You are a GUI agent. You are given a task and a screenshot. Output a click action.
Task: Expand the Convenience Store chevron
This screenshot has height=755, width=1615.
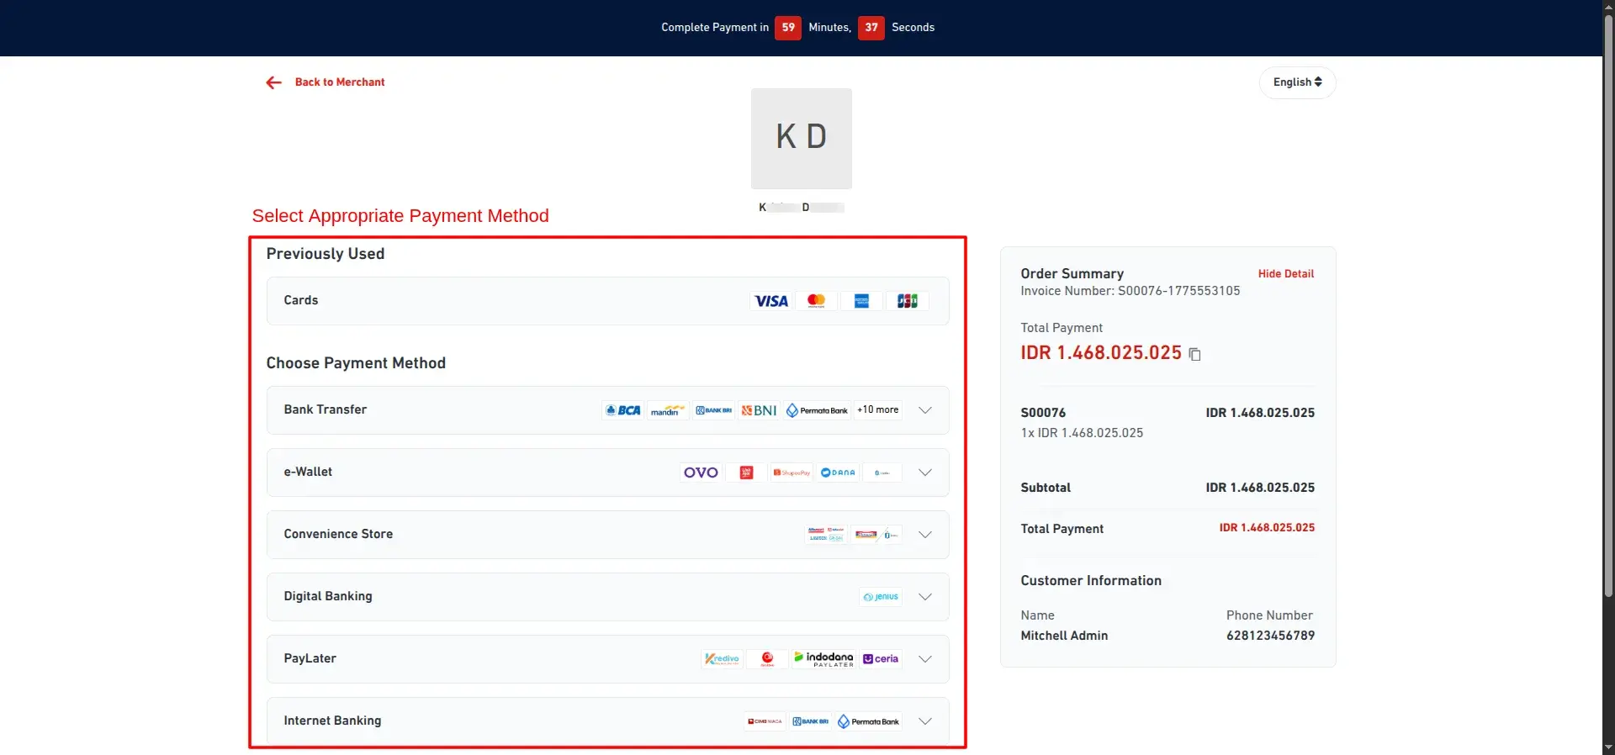pyautogui.click(x=925, y=535)
